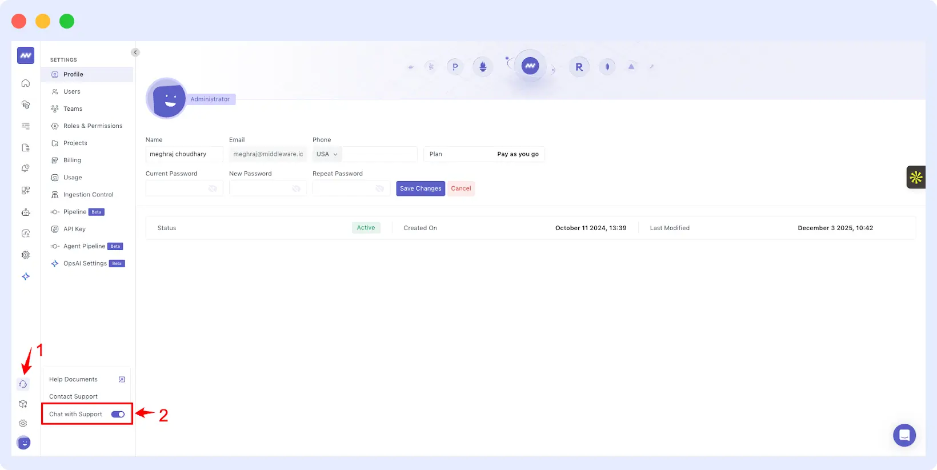
Task: Open the OpsAI sparkle icon in the left rail
Action: 26,276
